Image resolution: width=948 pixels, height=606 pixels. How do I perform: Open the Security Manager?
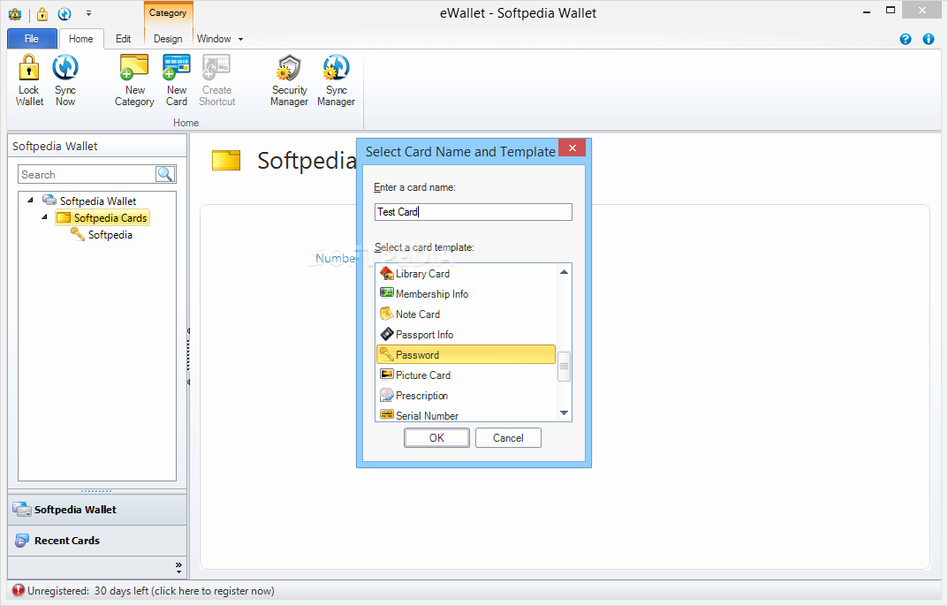coord(289,80)
